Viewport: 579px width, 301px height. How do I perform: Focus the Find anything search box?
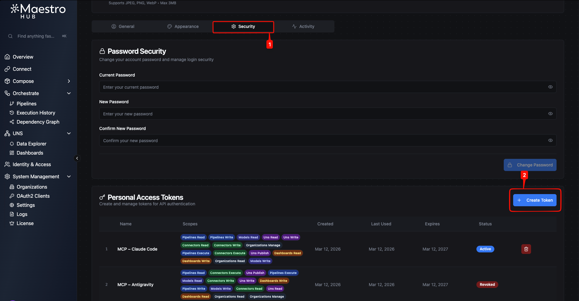[36, 36]
